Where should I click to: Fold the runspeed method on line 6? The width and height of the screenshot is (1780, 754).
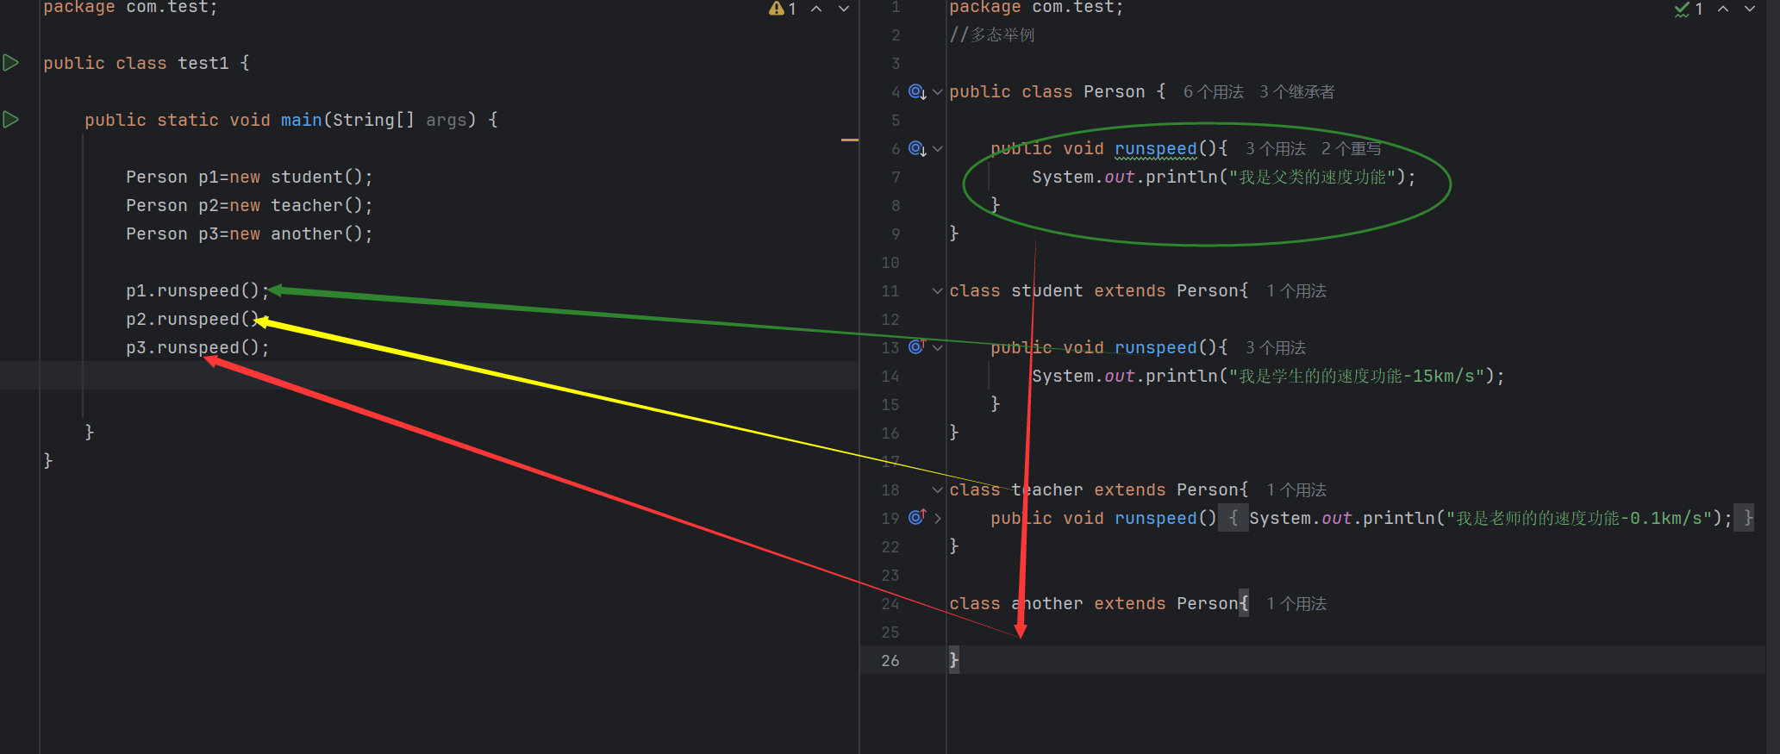tap(938, 149)
